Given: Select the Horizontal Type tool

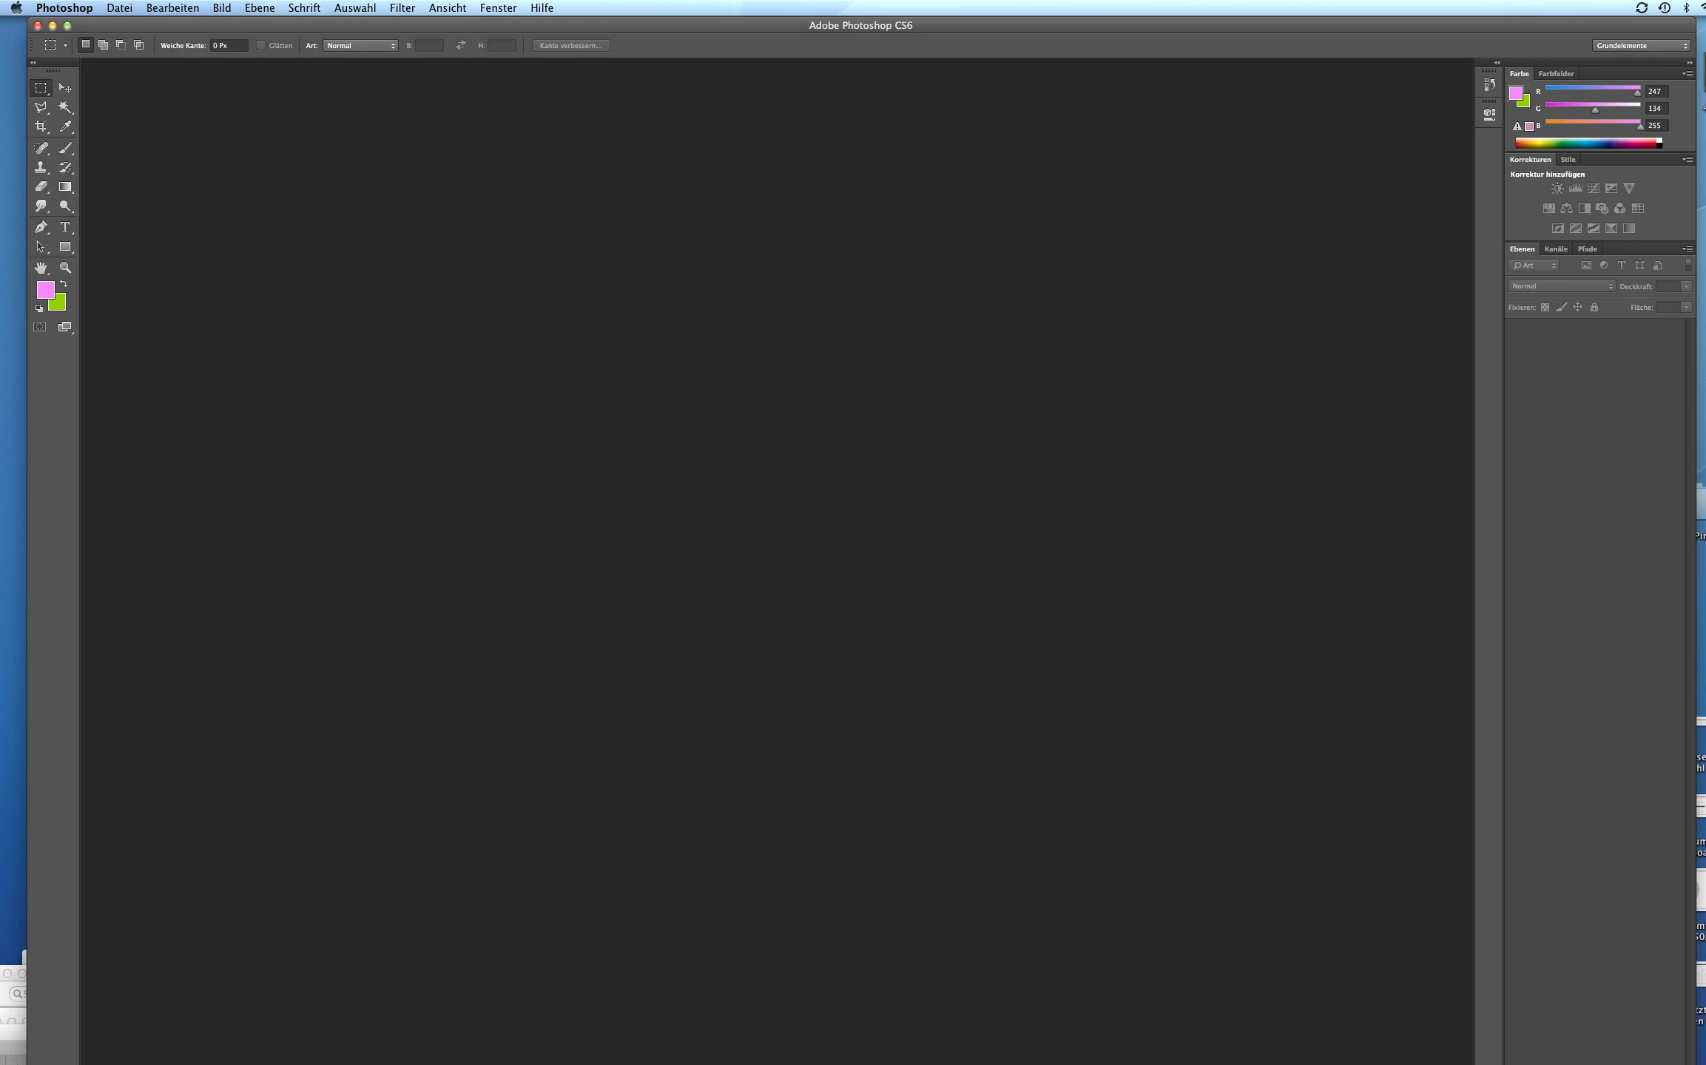Looking at the screenshot, I should [x=65, y=227].
